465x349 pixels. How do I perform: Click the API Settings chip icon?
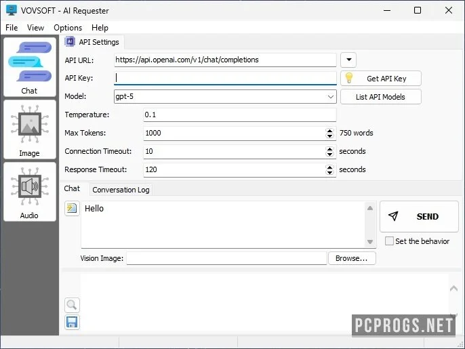point(70,42)
